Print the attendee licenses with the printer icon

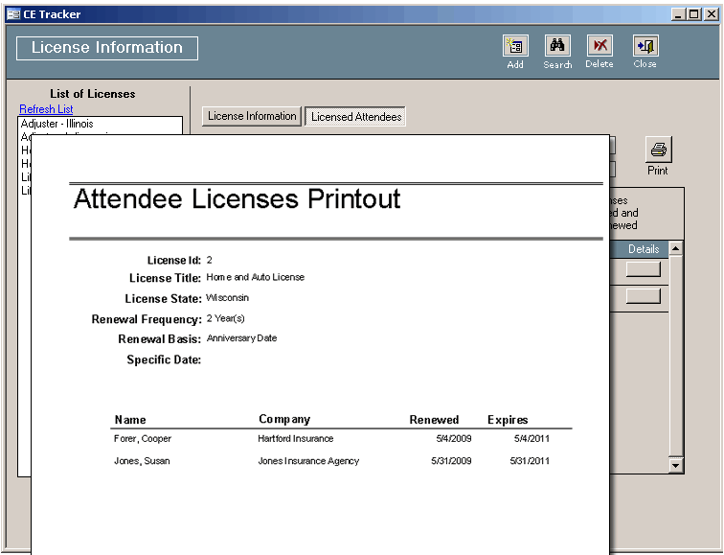coord(658,150)
